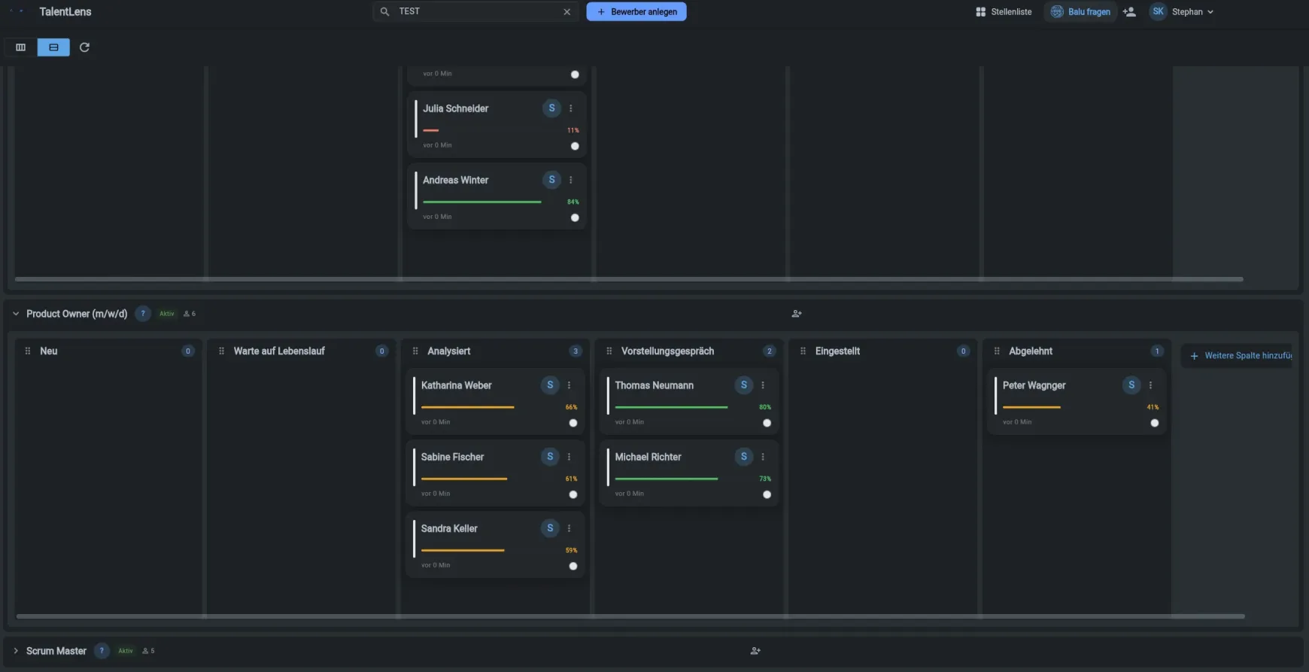Click the Product Owner help question badge

143,314
